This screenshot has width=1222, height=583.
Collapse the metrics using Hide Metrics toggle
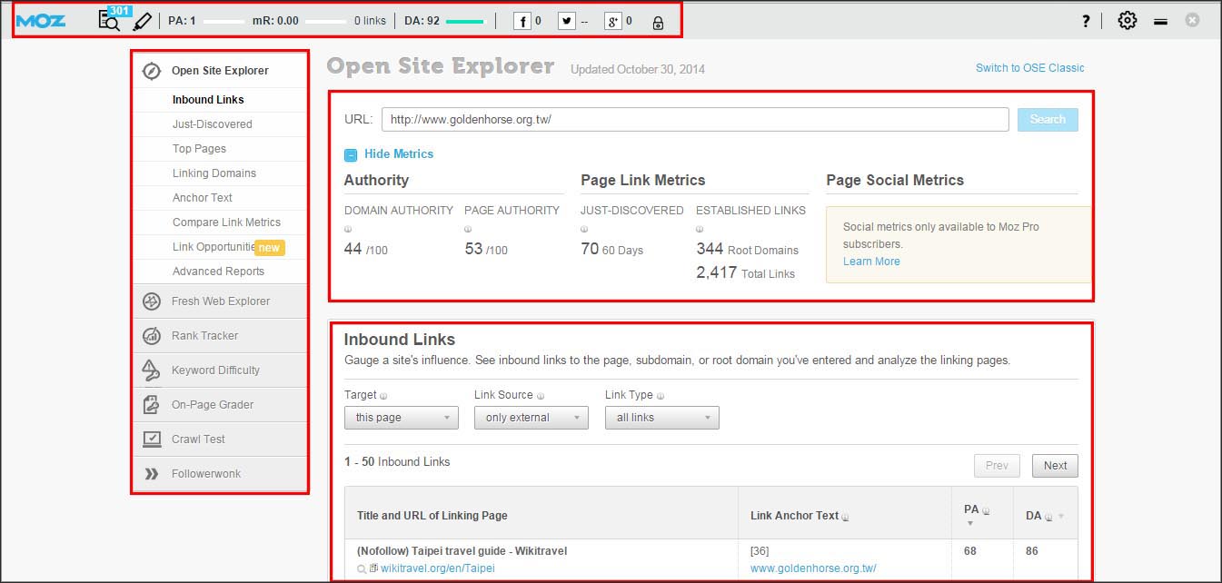389,154
